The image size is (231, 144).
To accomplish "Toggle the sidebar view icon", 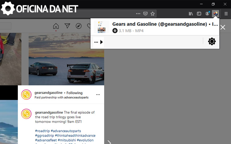I will click(199, 14).
